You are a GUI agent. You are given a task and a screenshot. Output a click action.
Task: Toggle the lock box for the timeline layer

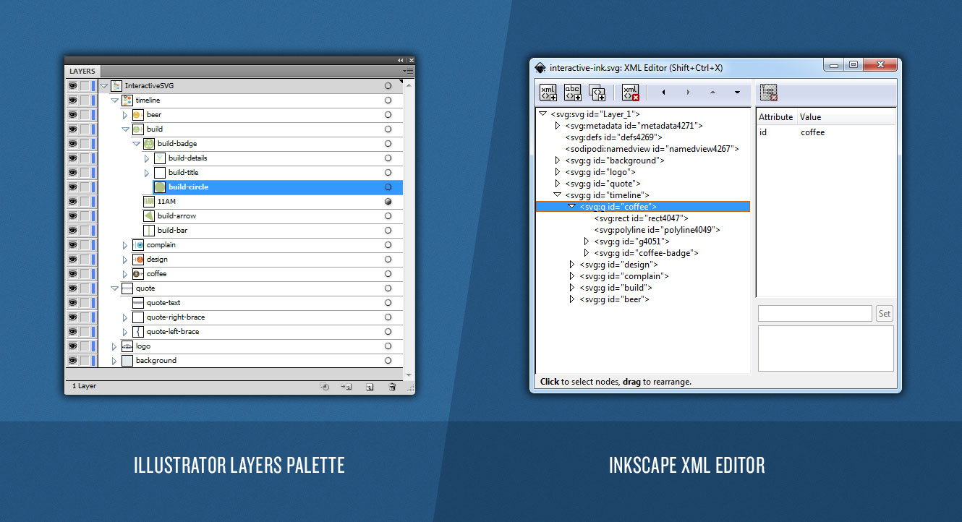(85, 100)
